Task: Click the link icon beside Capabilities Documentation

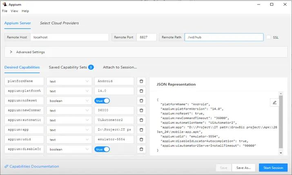Action: (7, 166)
